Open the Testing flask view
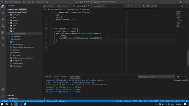 click(x=3, y=39)
